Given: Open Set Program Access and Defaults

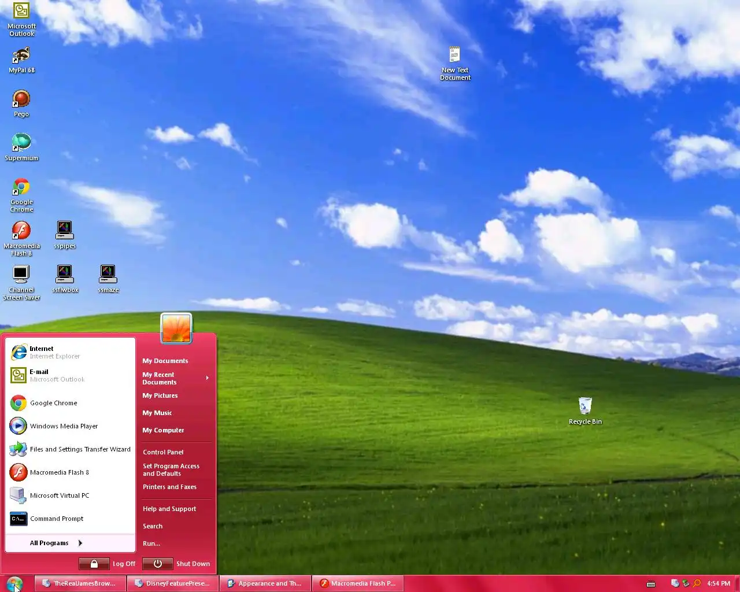Looking at the screenshot, I should [176, 469].
